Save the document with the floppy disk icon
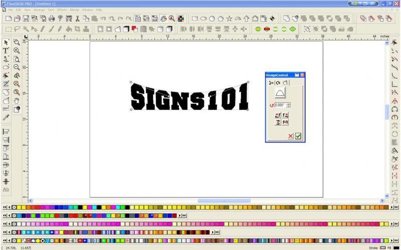This screenshot has height=250, width=401. 26,19
